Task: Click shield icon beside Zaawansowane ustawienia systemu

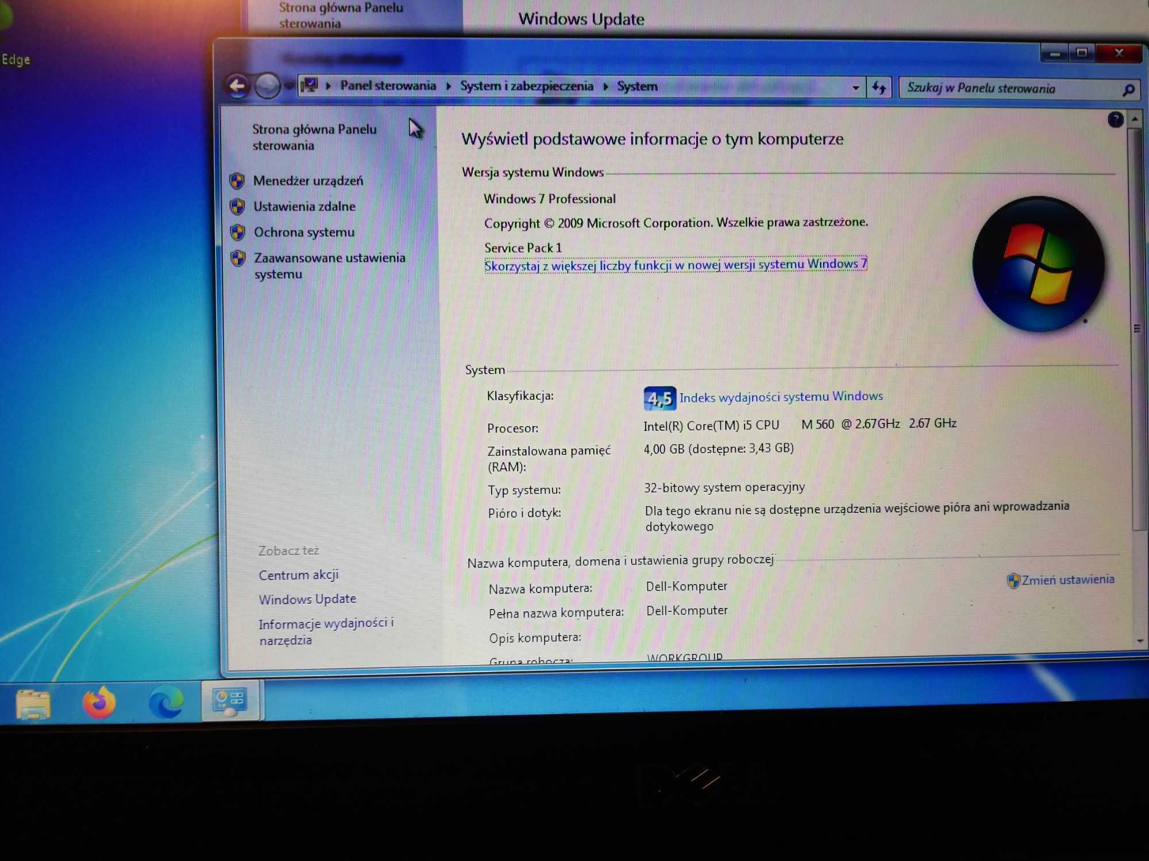Action: point(238,258)
